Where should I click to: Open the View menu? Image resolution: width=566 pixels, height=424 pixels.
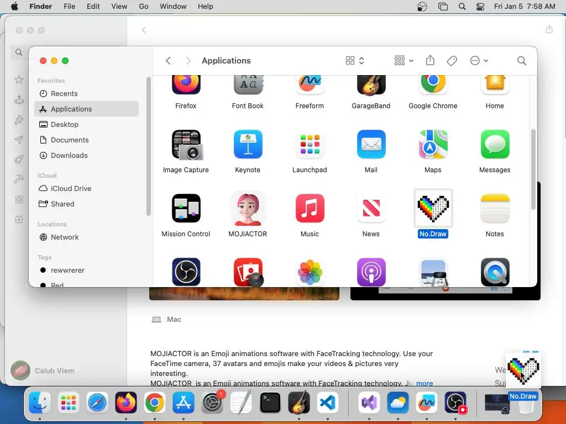pyautogui.click(x=119, y=7)
